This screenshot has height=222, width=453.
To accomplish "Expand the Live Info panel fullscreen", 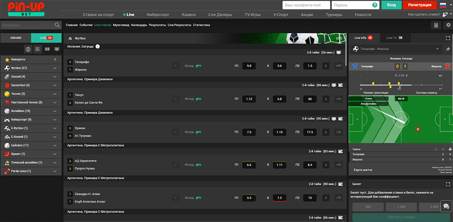I will 447,37.
